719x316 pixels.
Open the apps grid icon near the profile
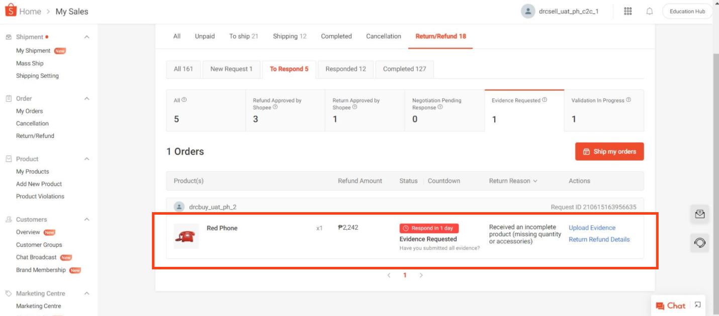coord(627,11)
